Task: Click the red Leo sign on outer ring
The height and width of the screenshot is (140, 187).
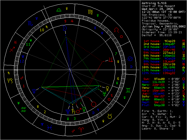Action: (x=116, y=30)
